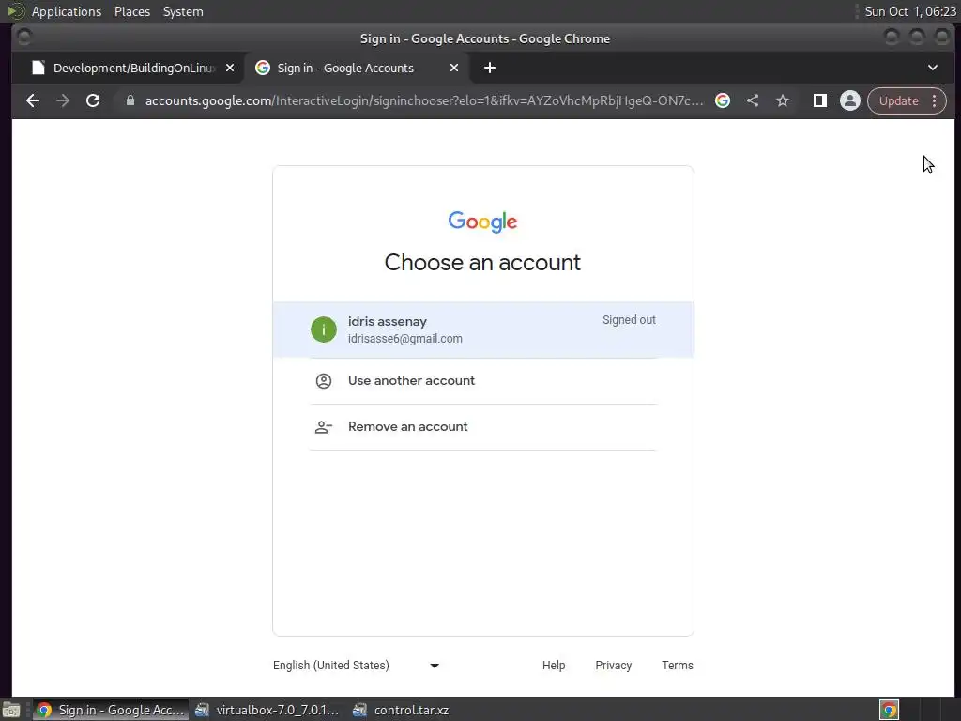This screenshot has width=961, height=721.
Task: Click the URL in the address bar
Action: pos(424,100)
